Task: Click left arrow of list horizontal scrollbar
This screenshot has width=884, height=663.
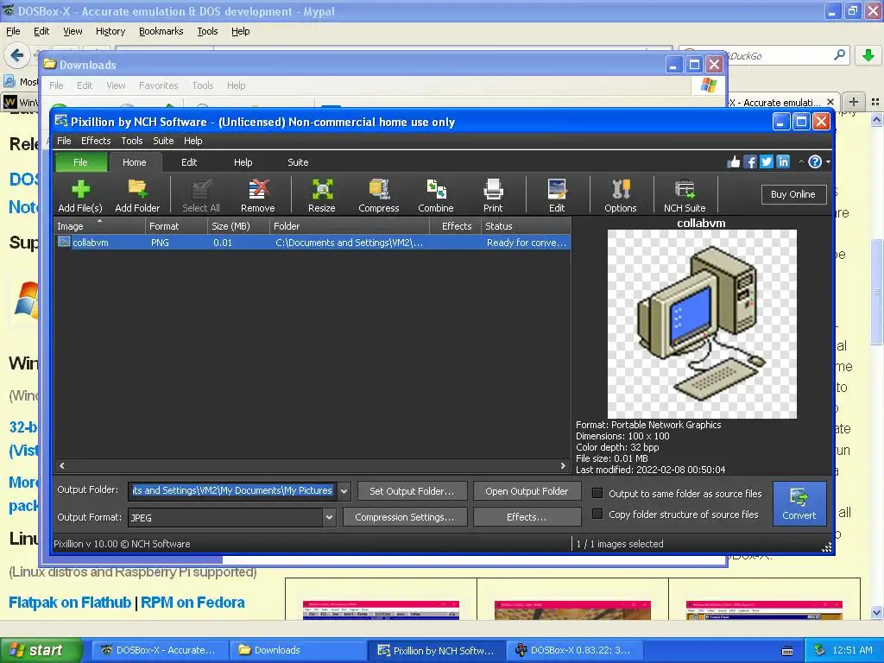Action: pyautogui.click(x=62, y=465)
